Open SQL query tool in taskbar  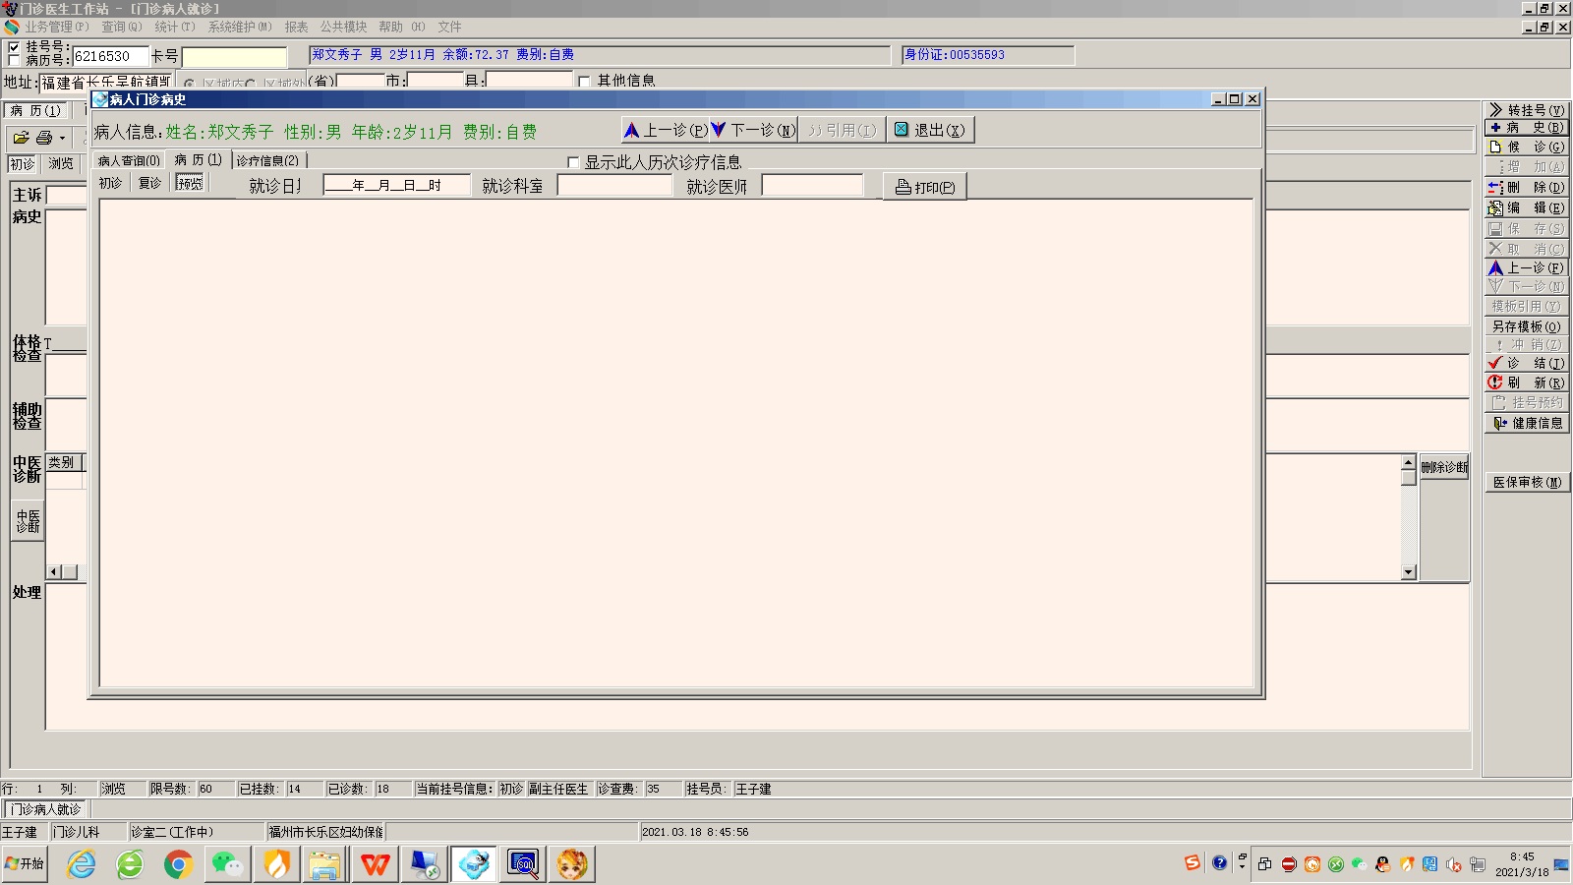click(523, 864)
